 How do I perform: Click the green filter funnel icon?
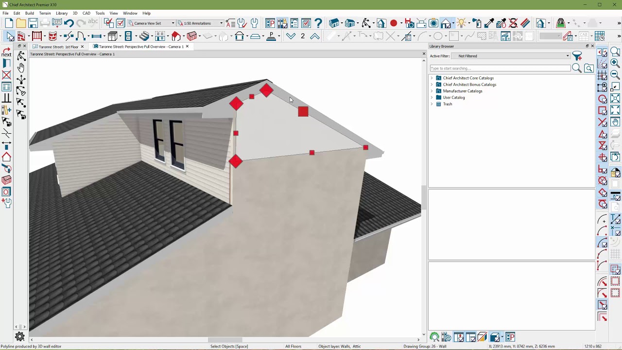[577, 56]
